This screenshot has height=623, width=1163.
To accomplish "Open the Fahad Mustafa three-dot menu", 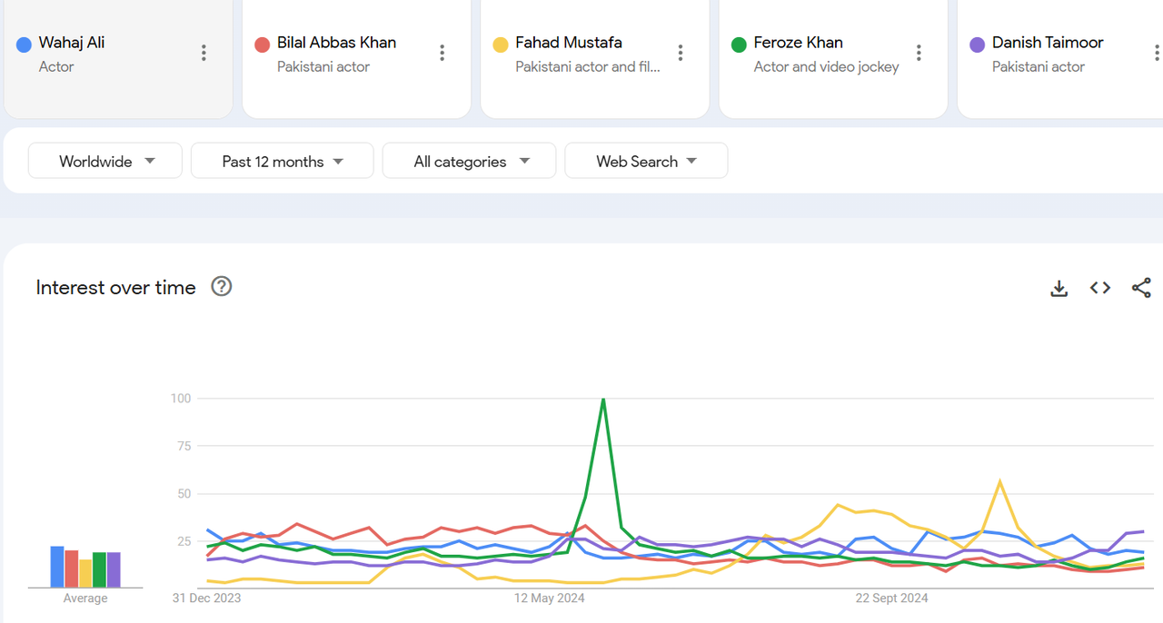I will [x=681, y=53].
